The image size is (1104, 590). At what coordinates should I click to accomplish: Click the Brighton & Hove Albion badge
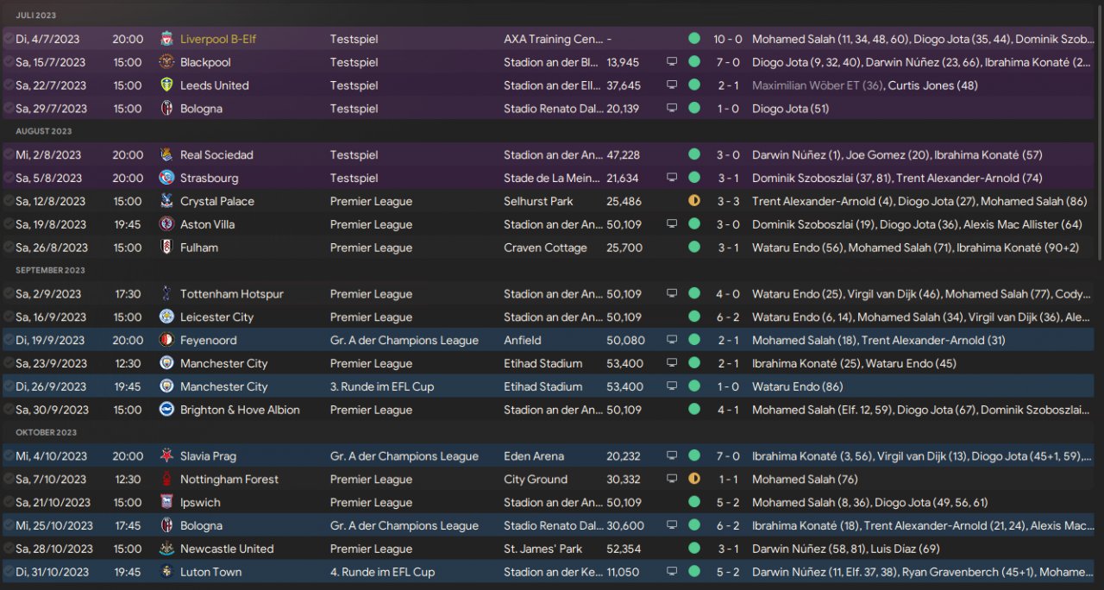click(166, 410)
